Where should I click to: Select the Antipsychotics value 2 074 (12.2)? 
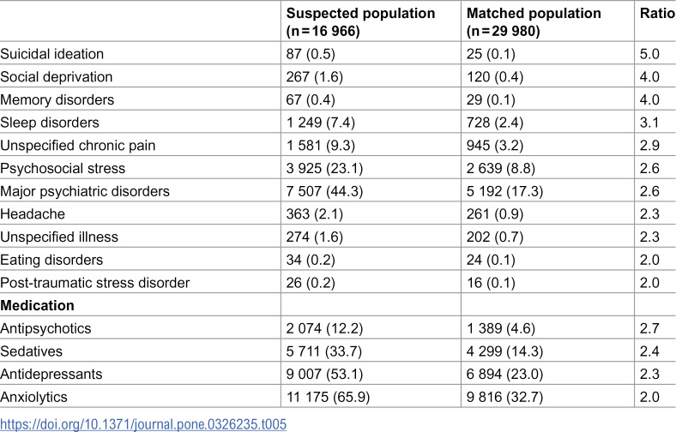[x=324, y=328]
